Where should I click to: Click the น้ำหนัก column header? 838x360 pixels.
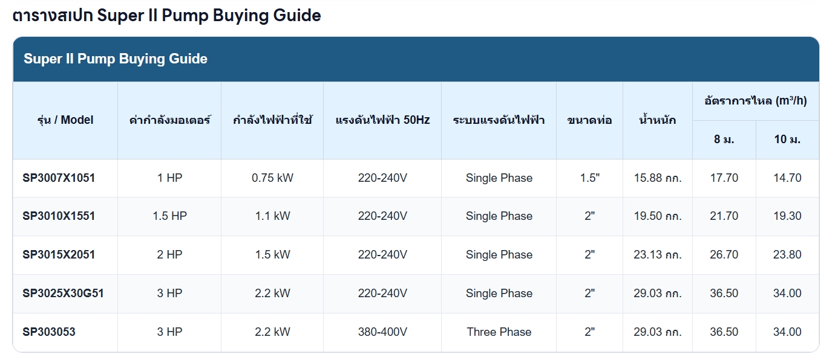658,120
